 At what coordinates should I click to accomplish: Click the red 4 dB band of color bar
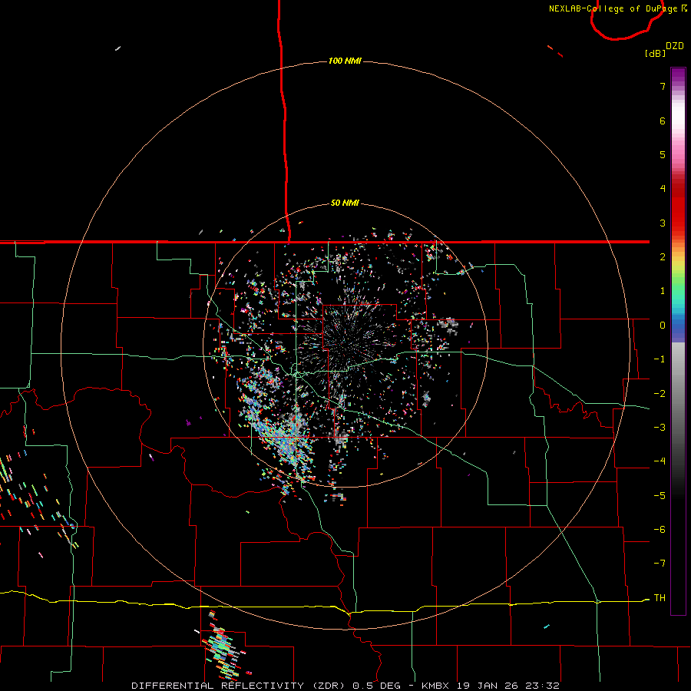click(x=678, y=189)
